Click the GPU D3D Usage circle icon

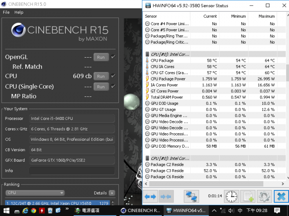click(x=147, y=103)
